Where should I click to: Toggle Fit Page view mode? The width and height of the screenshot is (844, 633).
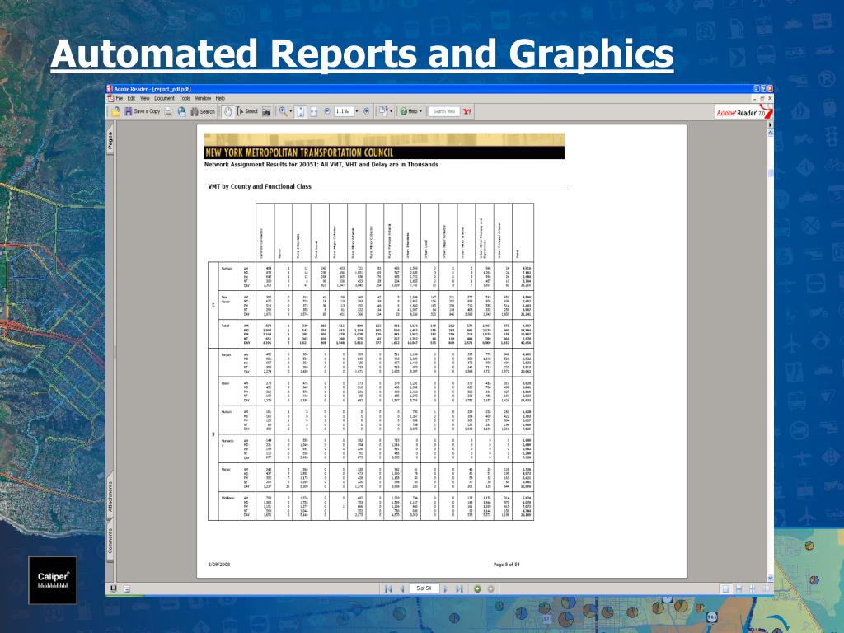pos(301,111)
